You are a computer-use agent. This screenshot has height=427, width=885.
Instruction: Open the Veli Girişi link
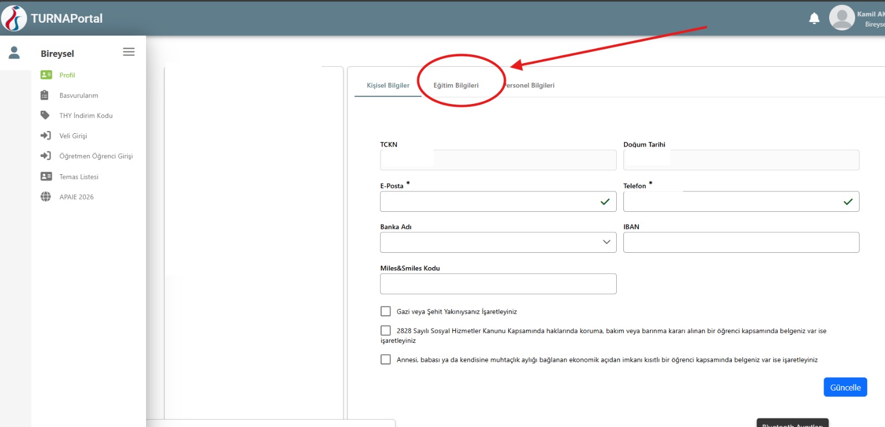pos(73,136)
